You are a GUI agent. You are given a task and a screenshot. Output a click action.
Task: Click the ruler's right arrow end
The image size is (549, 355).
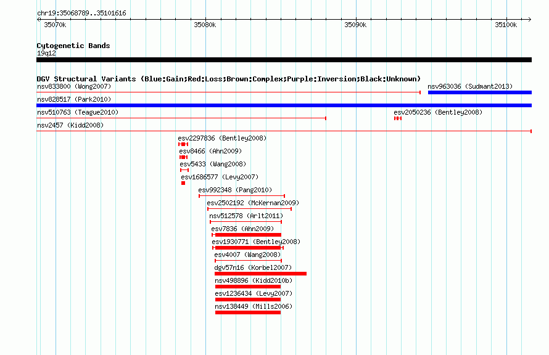[x=529, y=20]
